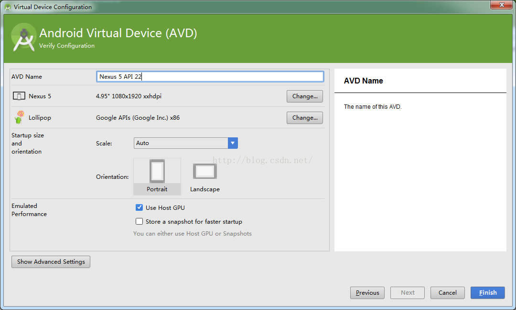The image size is (516, 310).
Task: Click the 'AVD Name' help panel heading
Action: 363,81
